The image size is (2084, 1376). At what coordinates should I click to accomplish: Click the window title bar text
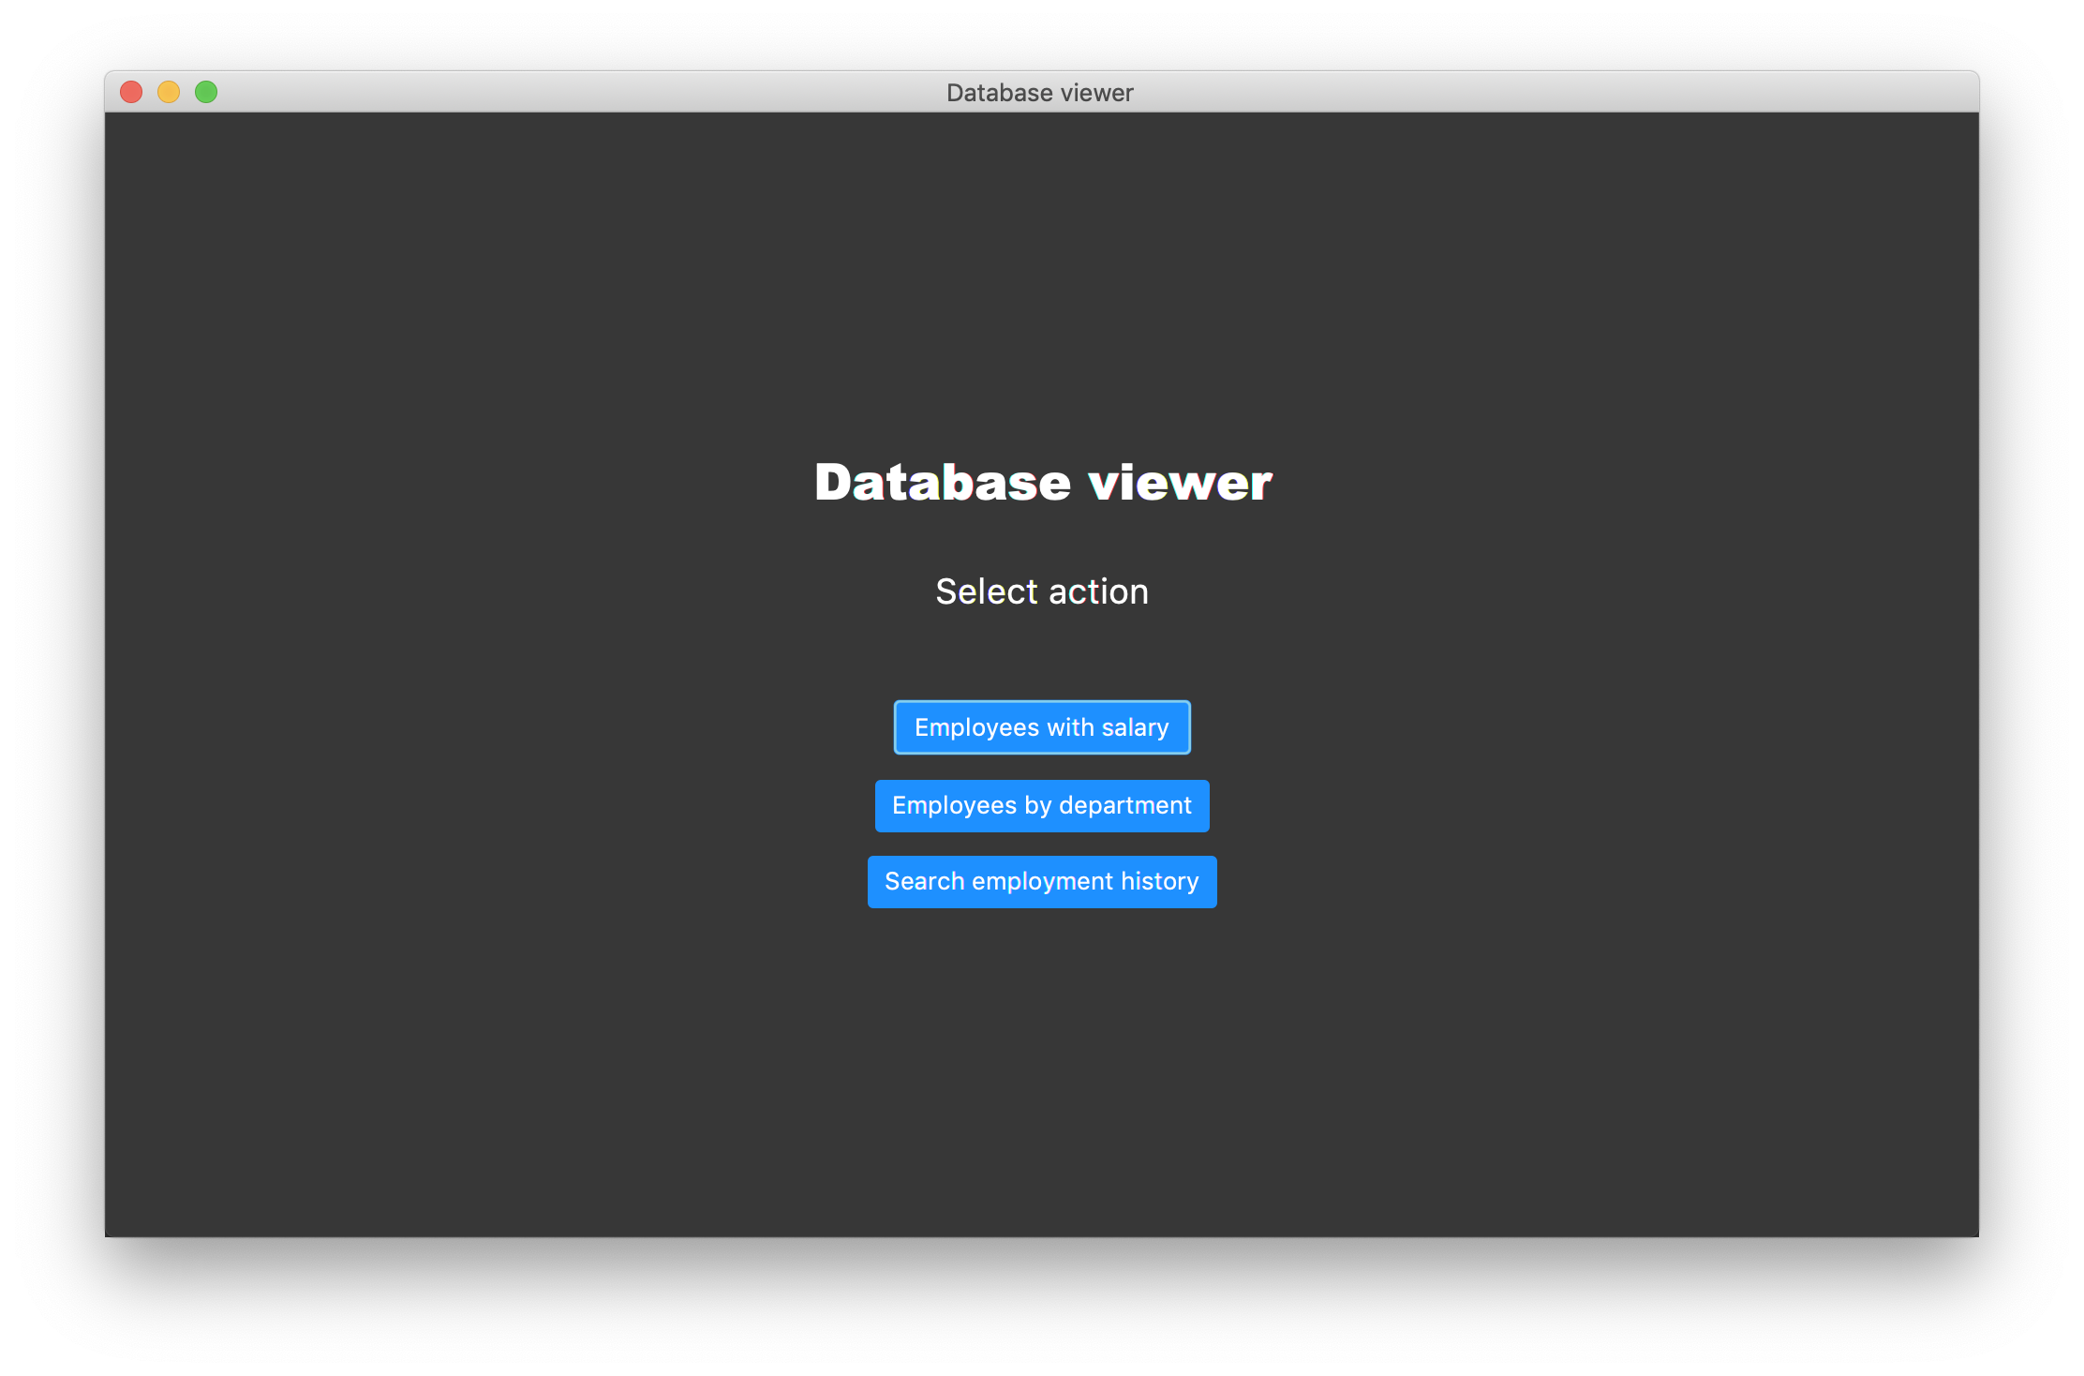point(1039,93)
